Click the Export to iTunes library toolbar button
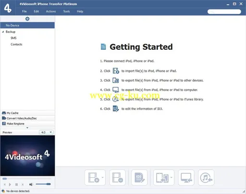246x194 pixels. [x=206, y=178]
